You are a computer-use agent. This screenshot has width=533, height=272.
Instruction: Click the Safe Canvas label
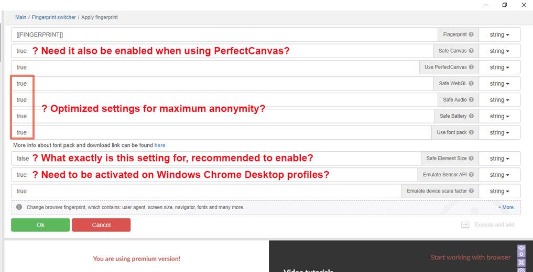point(452,51)
